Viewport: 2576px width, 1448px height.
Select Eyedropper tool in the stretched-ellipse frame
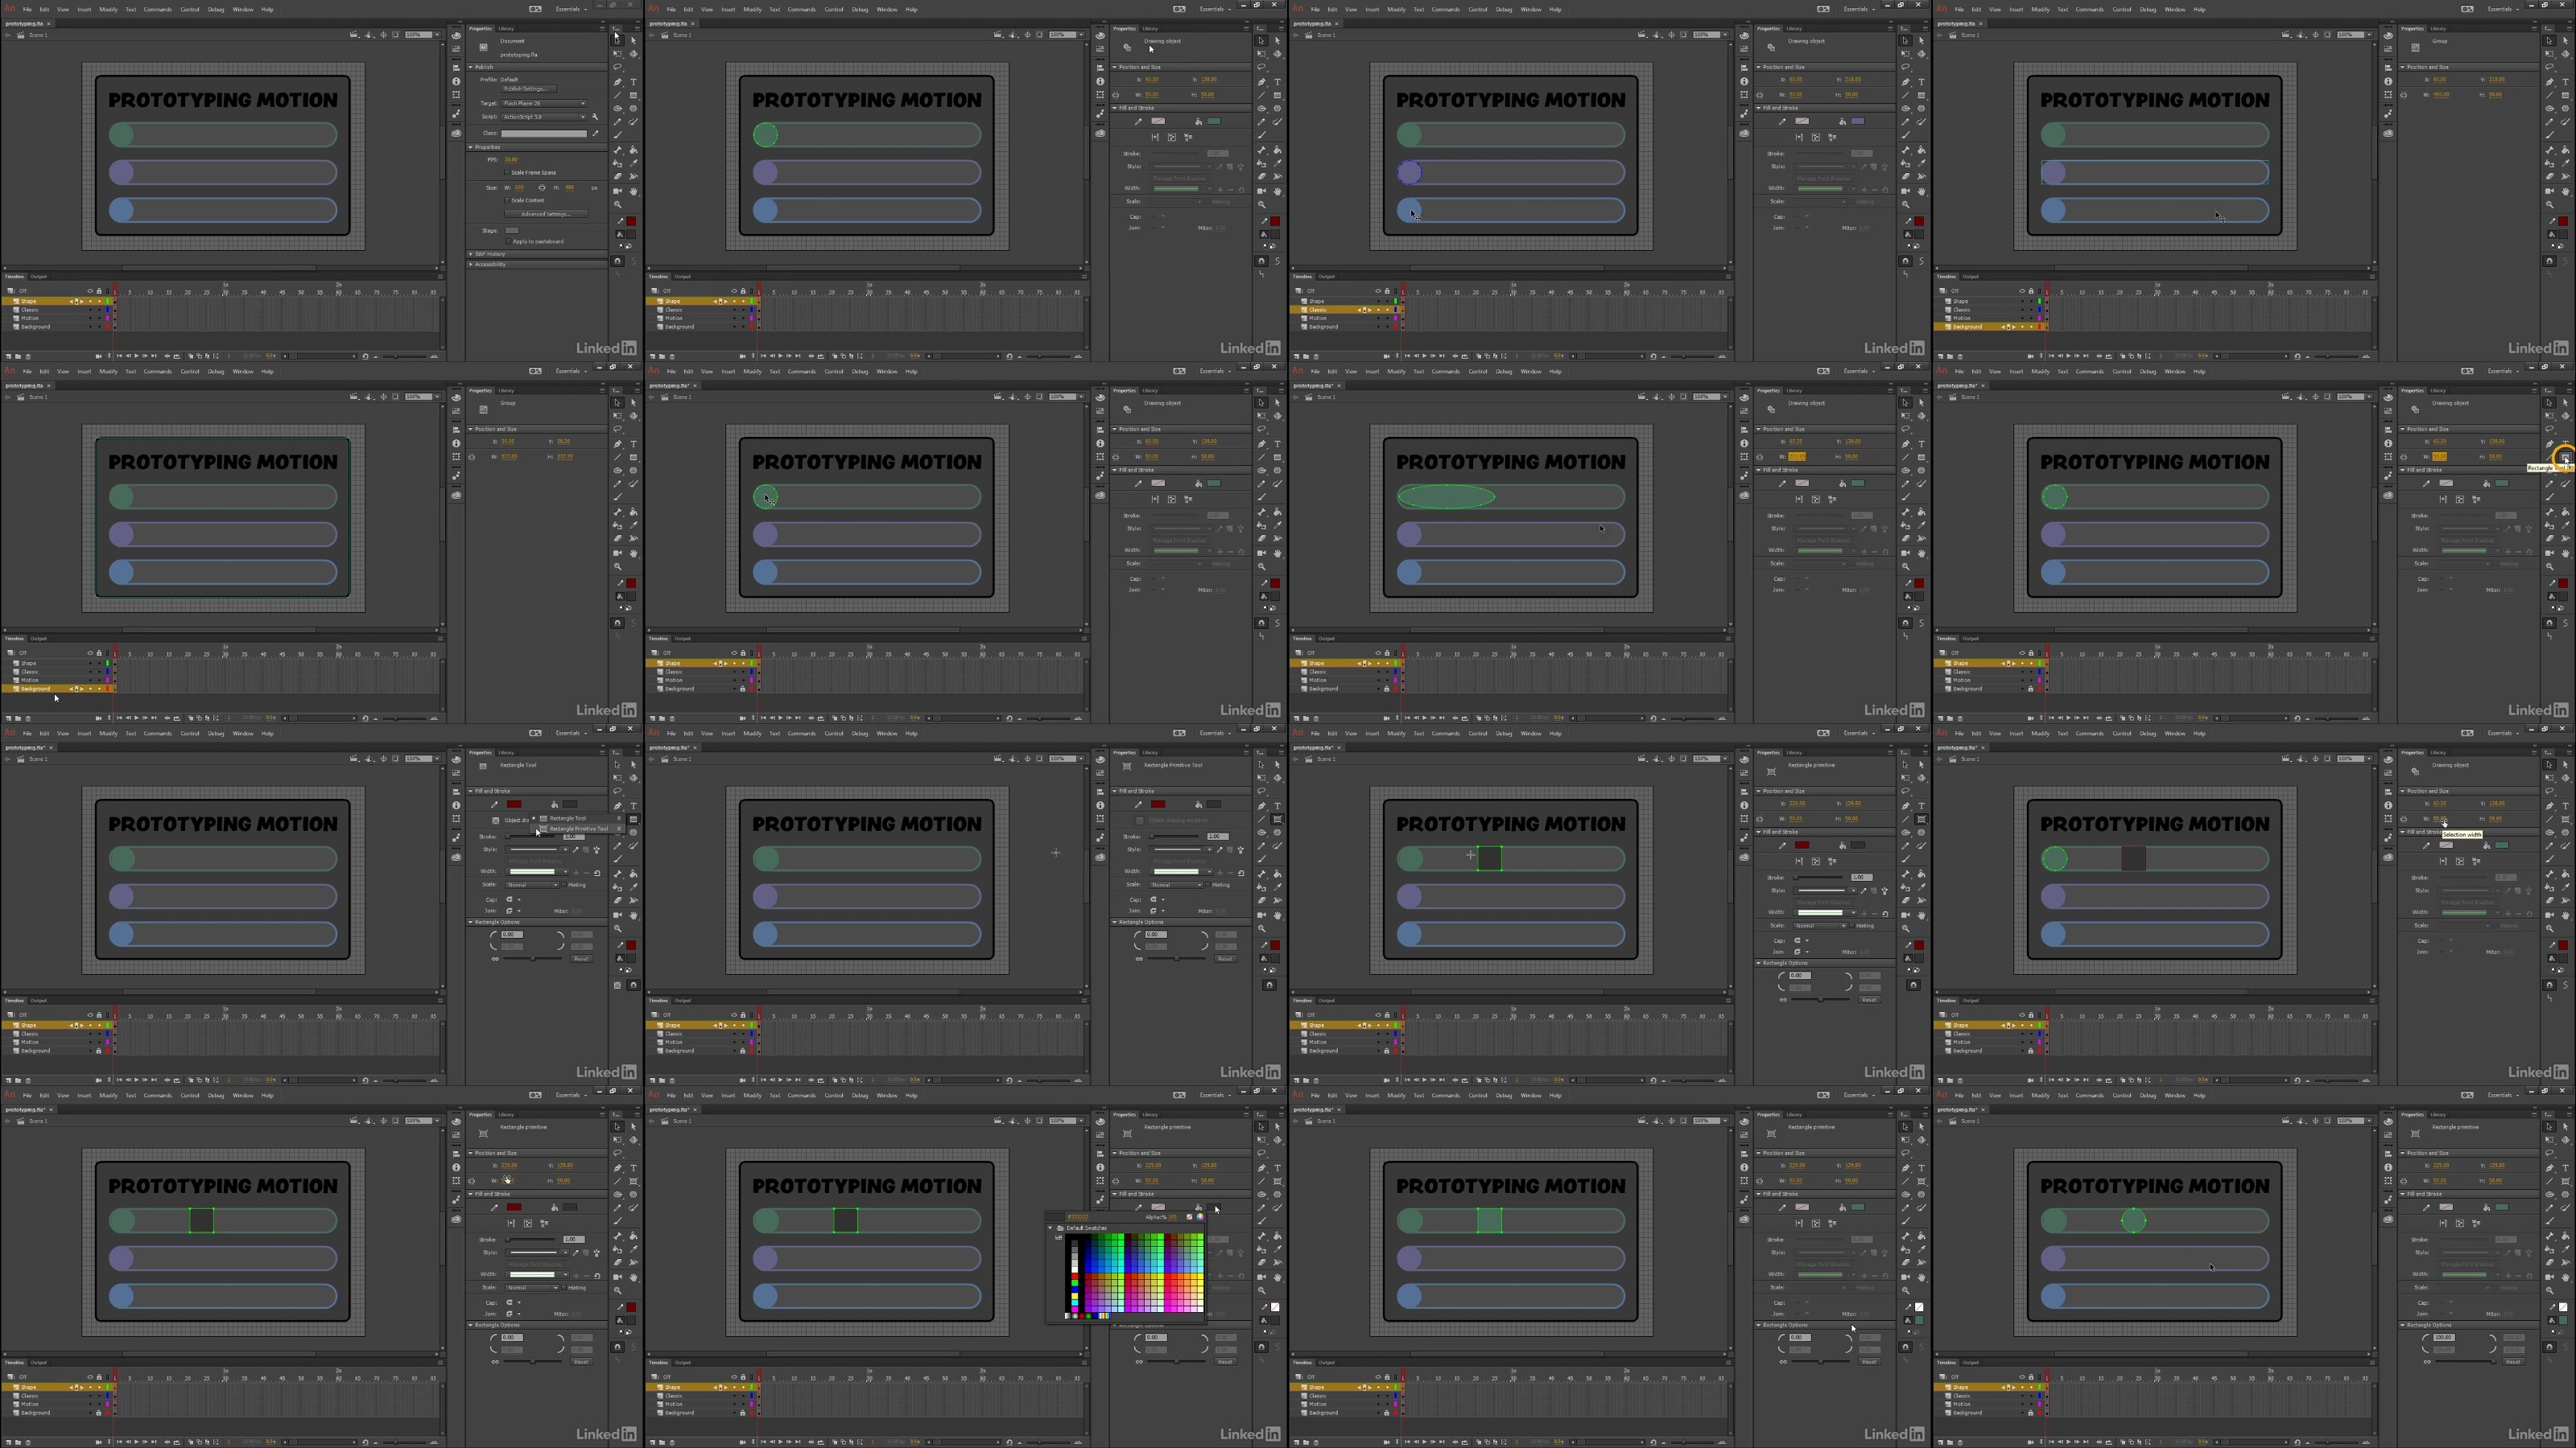[1922, 524]
